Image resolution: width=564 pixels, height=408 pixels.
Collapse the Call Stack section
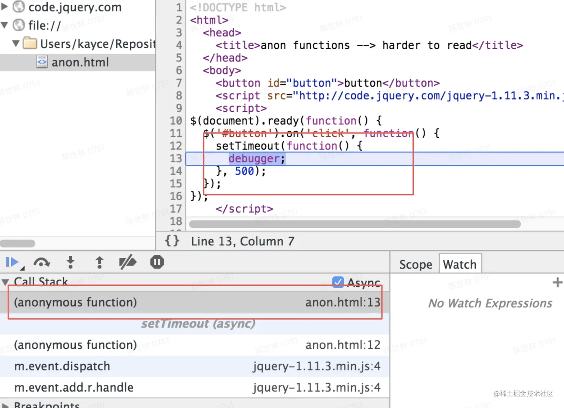tap(5, 282)
